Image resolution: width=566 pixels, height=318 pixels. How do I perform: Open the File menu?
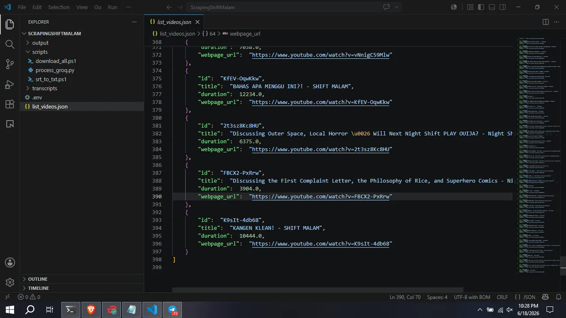tap(22, 7)
